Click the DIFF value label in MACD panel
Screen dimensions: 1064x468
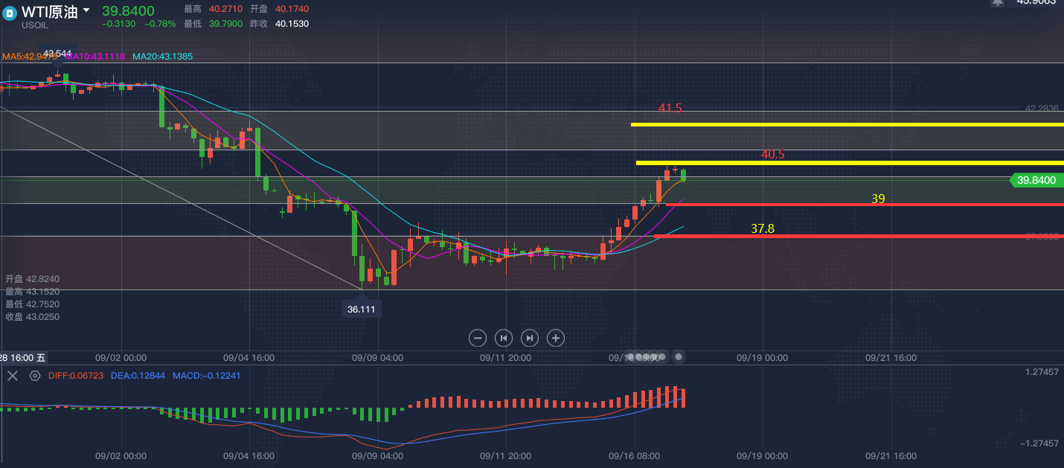coord(77,376)
